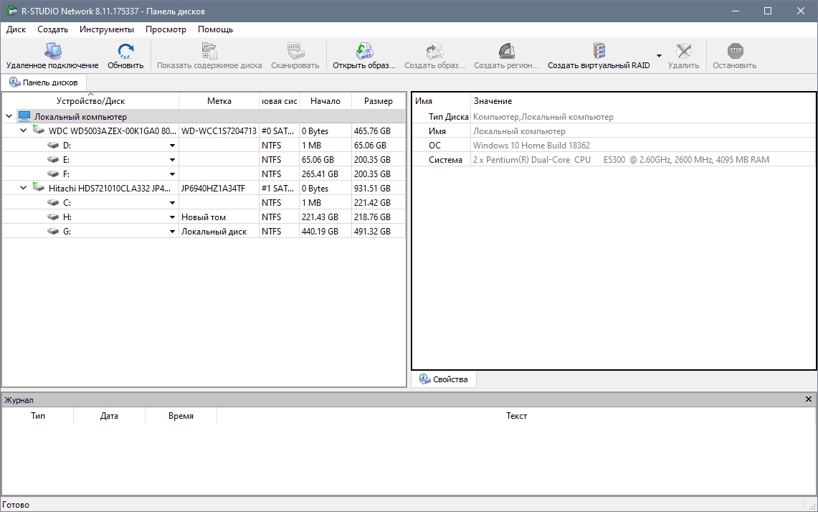Sort by Устройство/Диск column header
This screenshot has width=818, height=512.
click(x=91, y=100)
